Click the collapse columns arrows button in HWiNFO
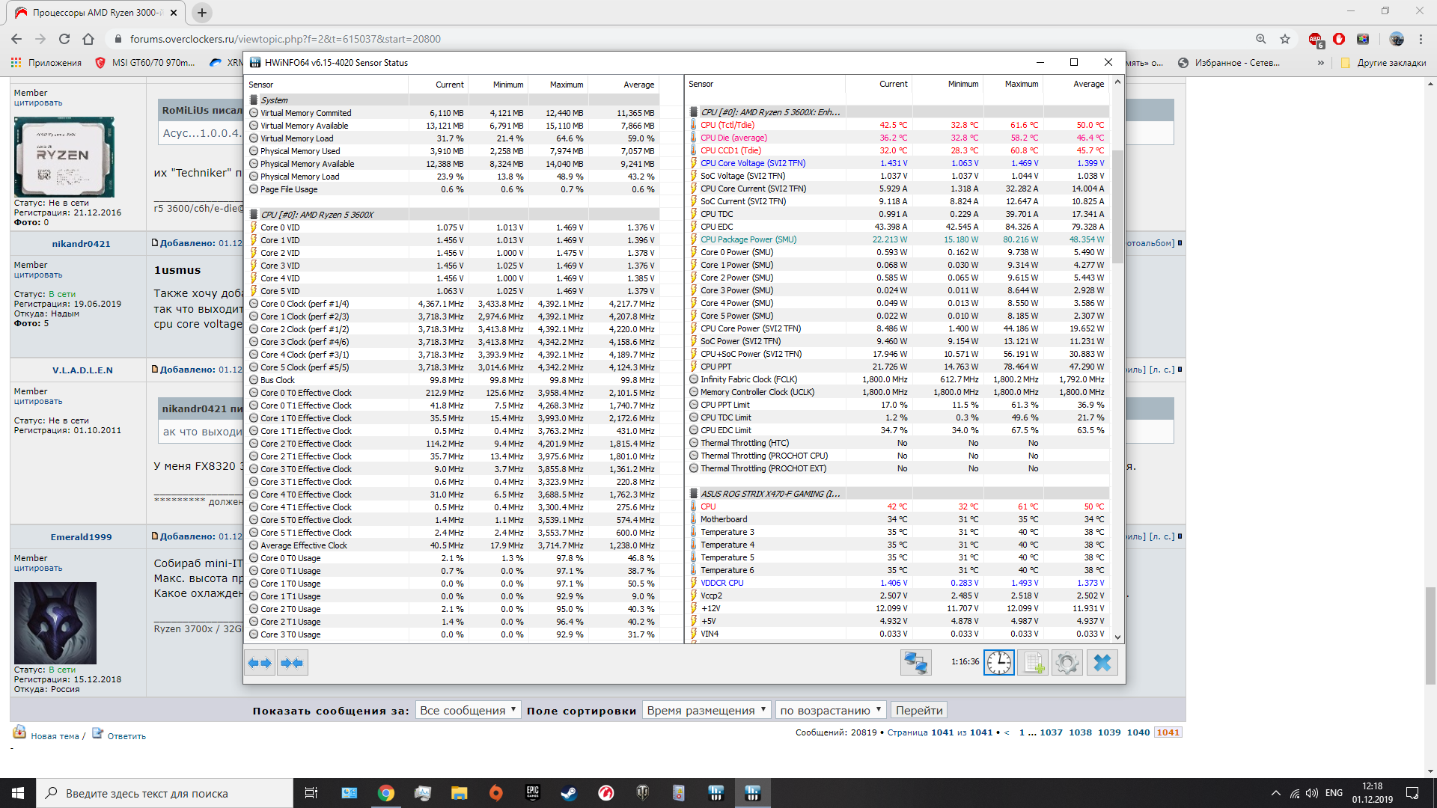Screen dimensions: 1437x808 point(292,663)
